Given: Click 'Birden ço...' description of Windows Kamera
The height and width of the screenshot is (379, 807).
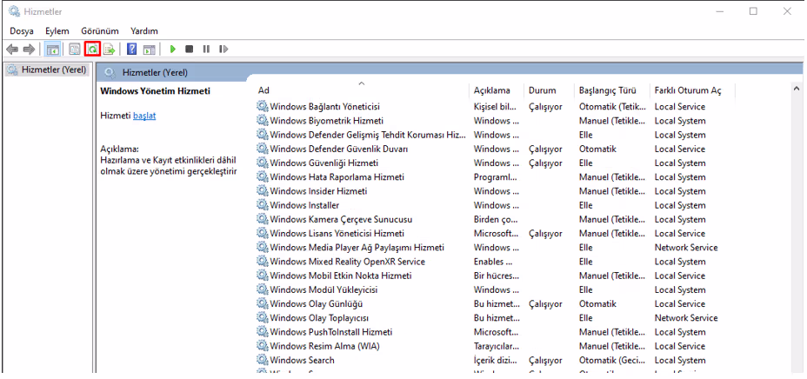Looking at the screenshot, I should point(497,219).
